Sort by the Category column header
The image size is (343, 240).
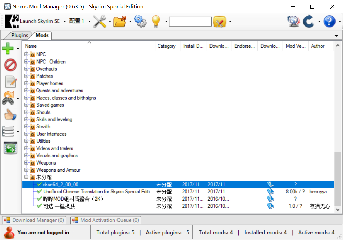coord(168,46)
